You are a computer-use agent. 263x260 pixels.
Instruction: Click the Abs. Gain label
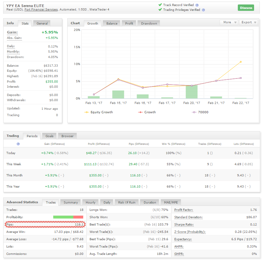(x=14, y=38)
